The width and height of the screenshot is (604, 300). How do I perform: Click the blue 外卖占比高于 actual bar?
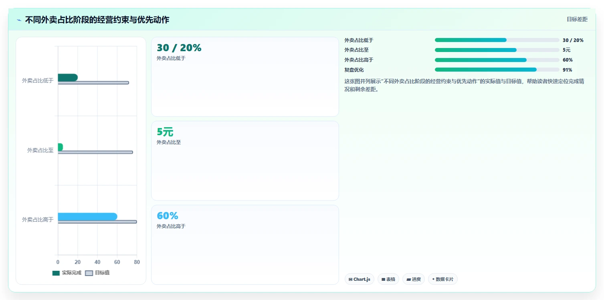click(87, 217)
